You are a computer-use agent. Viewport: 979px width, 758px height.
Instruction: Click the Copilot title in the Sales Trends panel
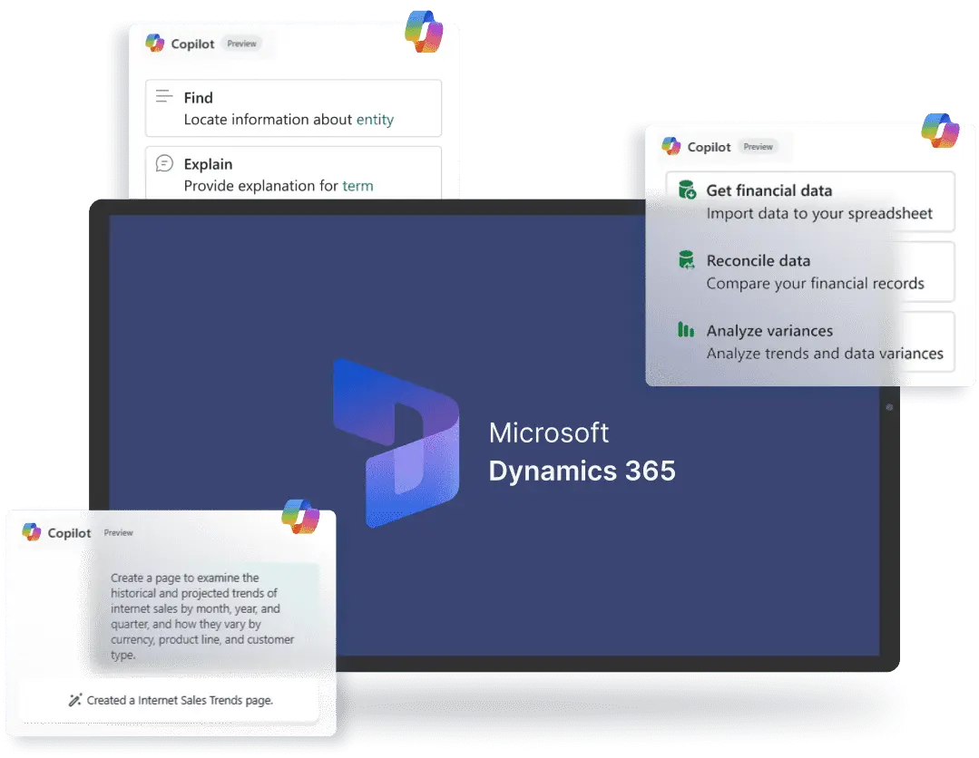click(69, 533)
